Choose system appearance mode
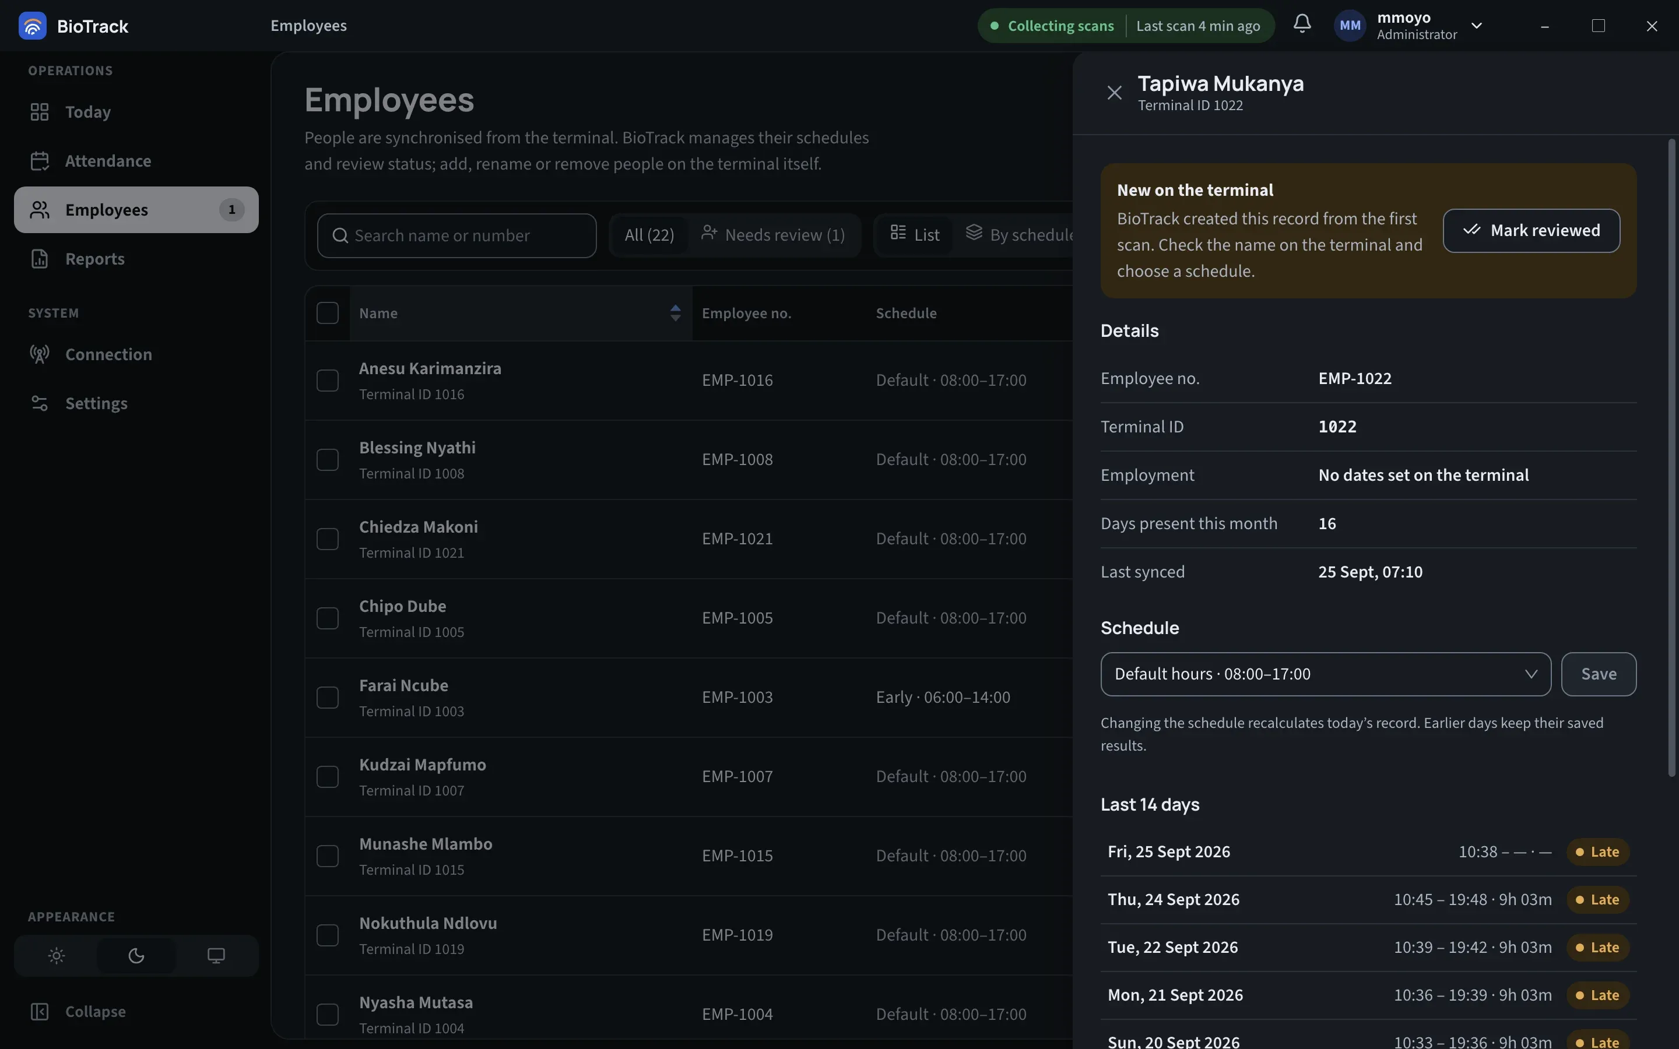The height and width of the screenshot is (1049, 1679). pyautogui.click(x=216, y=955)
